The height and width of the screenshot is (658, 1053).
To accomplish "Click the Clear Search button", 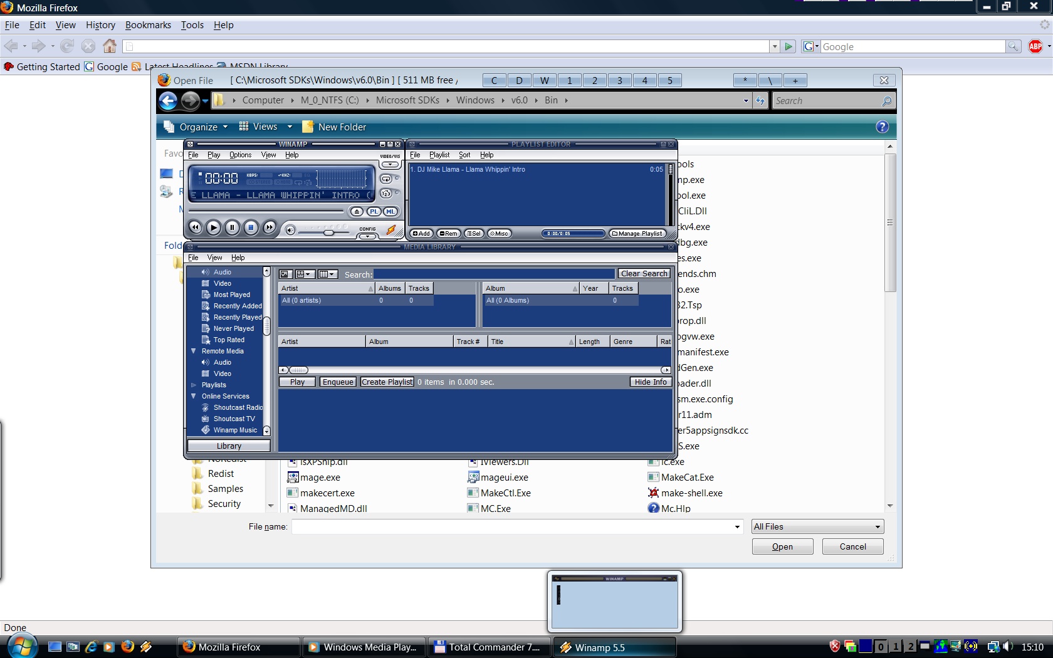I will coord(644,274).
